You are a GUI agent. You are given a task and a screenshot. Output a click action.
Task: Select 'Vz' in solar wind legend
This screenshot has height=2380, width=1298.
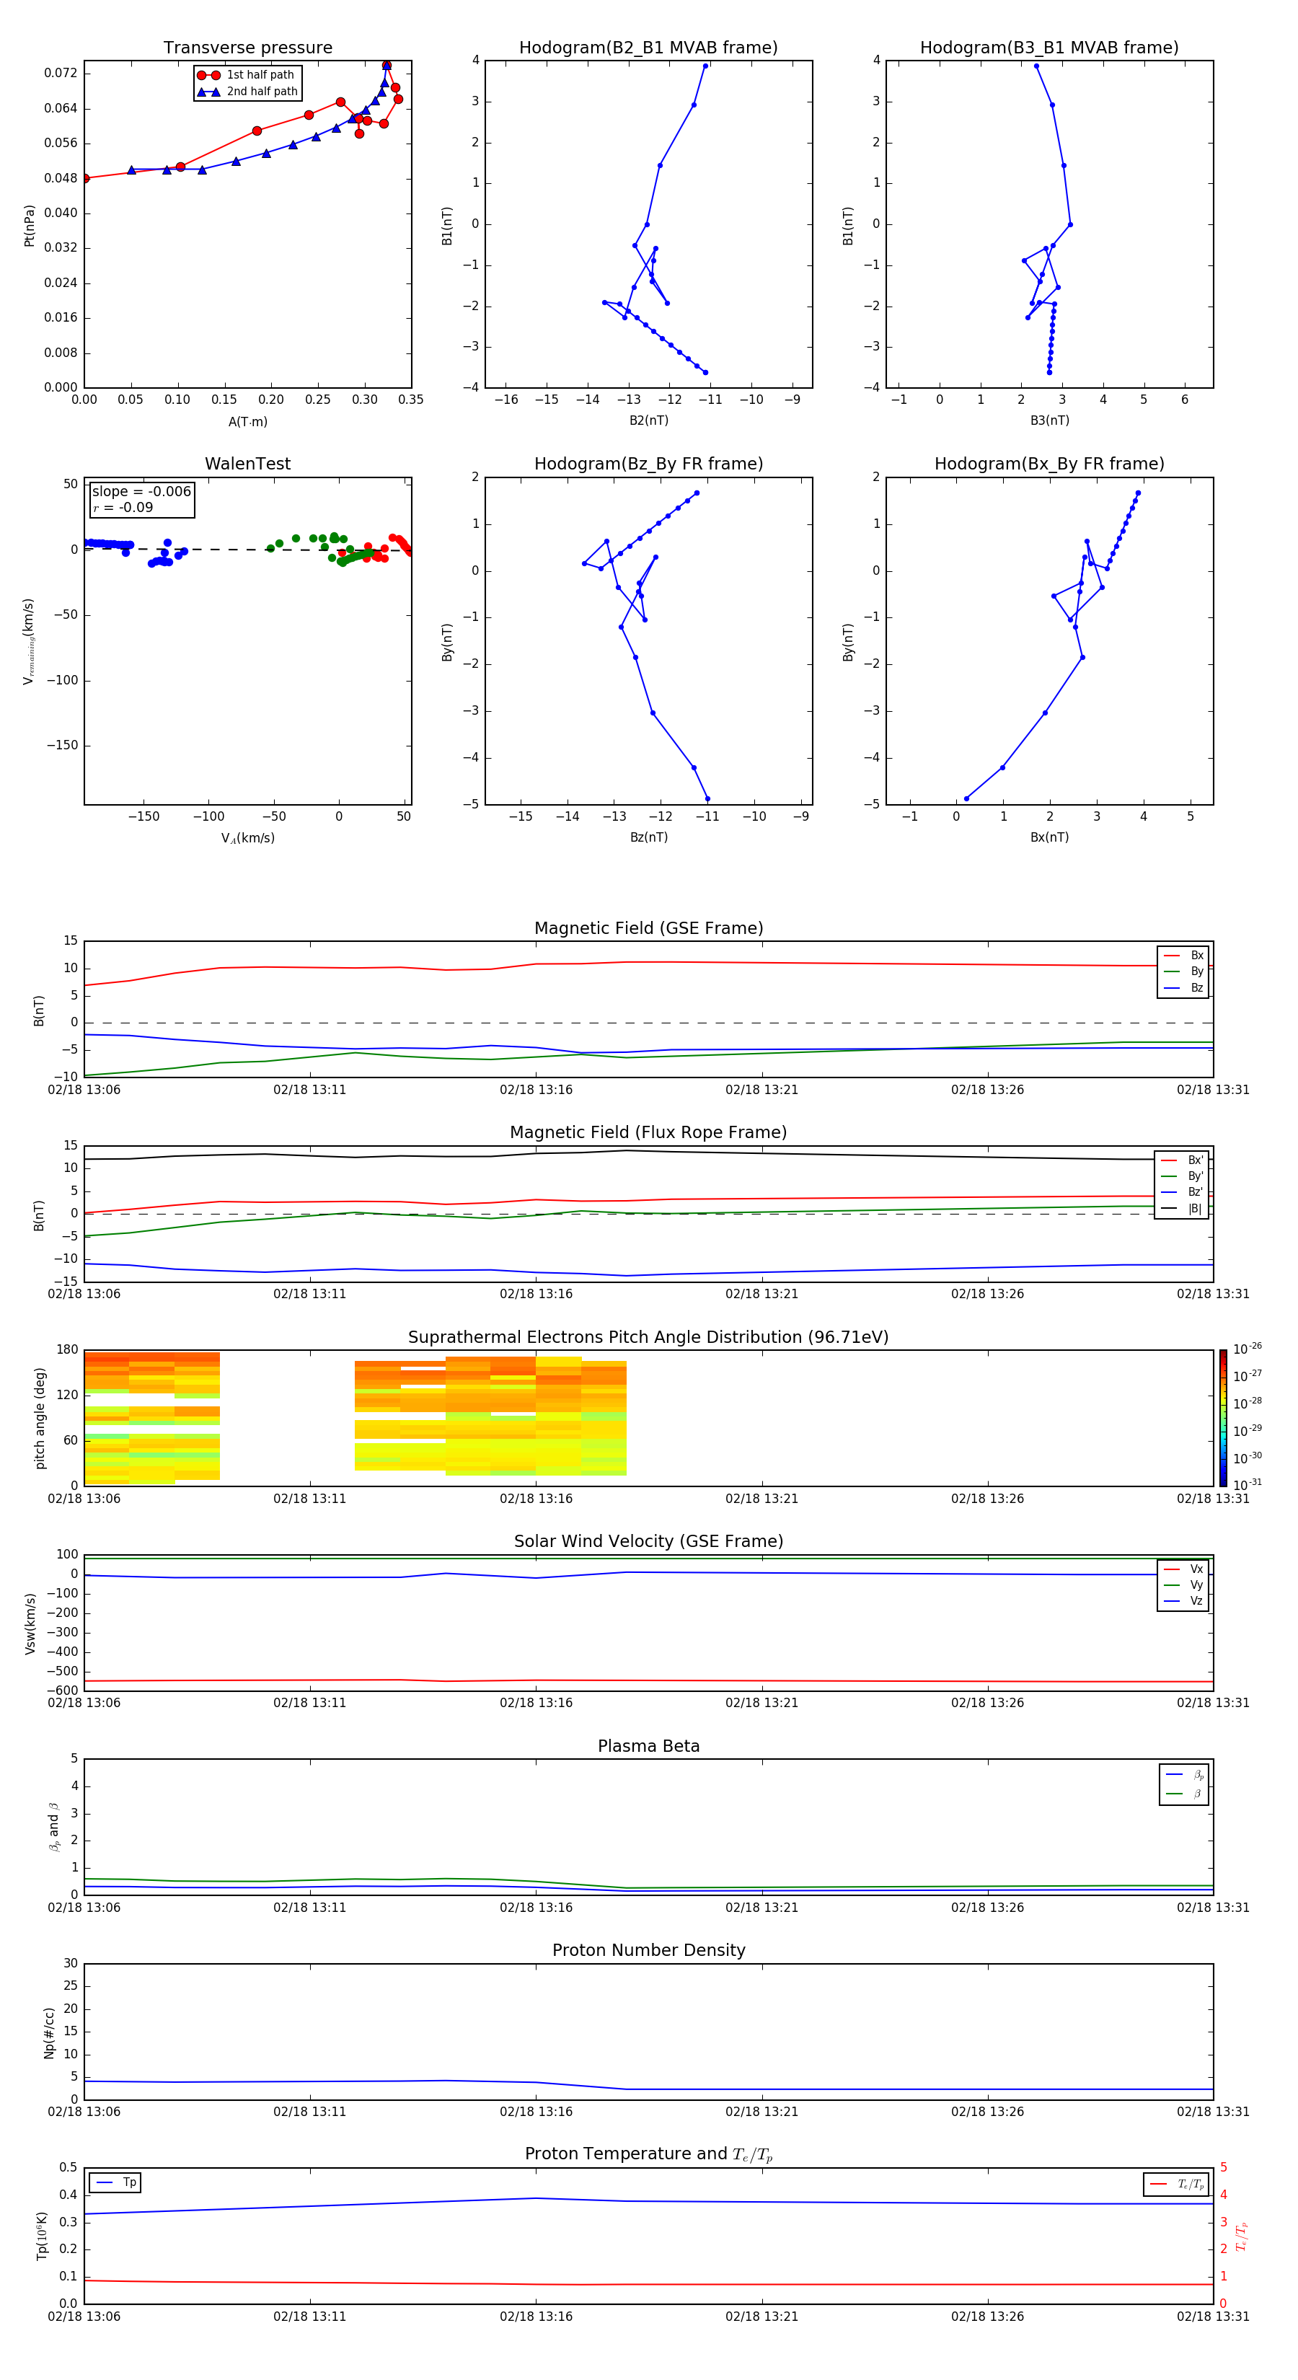tap(1183, 1601)
